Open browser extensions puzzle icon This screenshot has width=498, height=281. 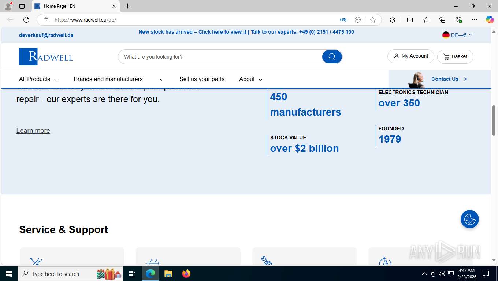pyautogui.click(x=392, y=20)
